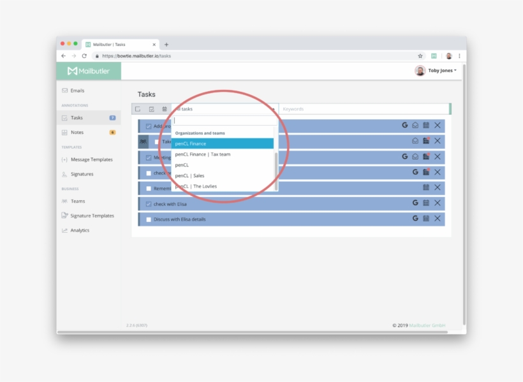The width and height of the screenshot is (523, 382).
Task: Click the team group icon on the second task
Action: click(x=144, y=142)
